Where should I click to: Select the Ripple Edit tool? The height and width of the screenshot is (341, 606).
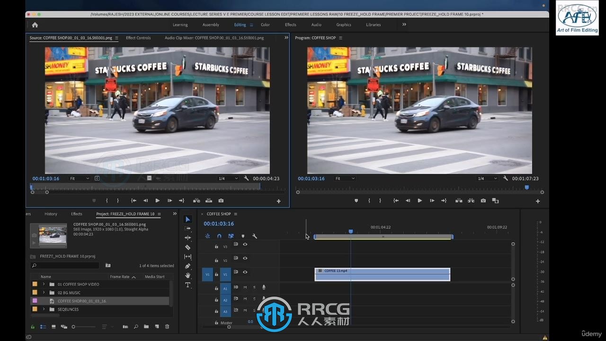click(187, 238)
